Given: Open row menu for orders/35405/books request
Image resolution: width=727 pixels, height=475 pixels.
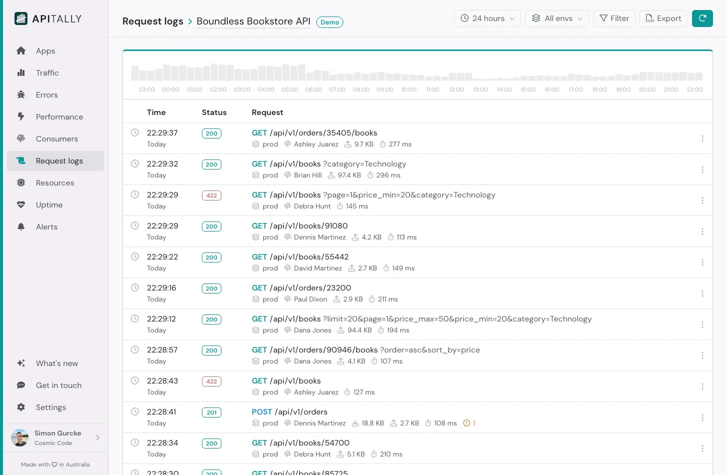Looking at the screenshot, I should click(703, 138).
